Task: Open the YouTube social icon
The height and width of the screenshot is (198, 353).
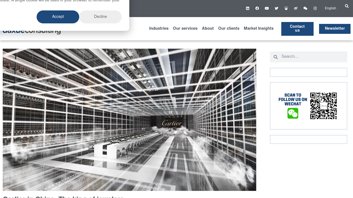Action: point(267,8)
